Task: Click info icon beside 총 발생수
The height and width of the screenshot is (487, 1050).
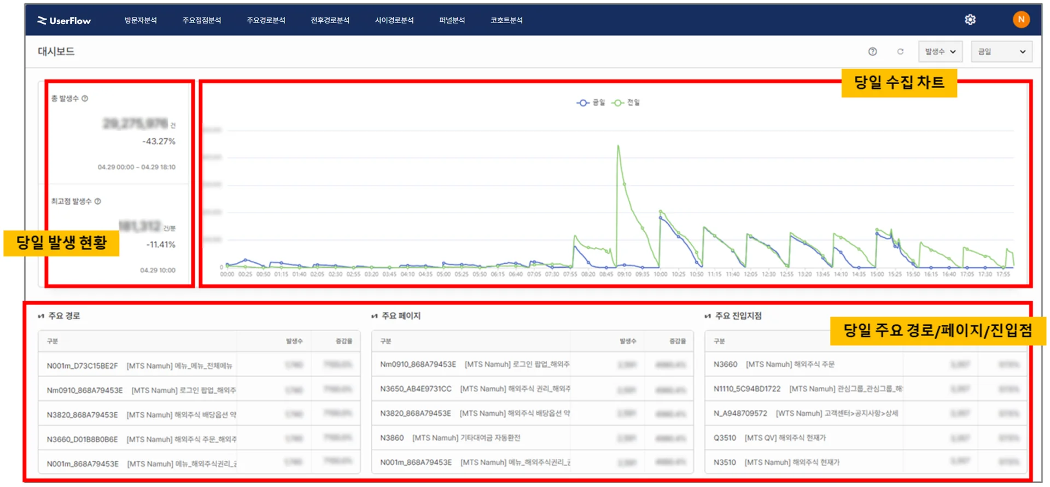Action: [85, 98]
